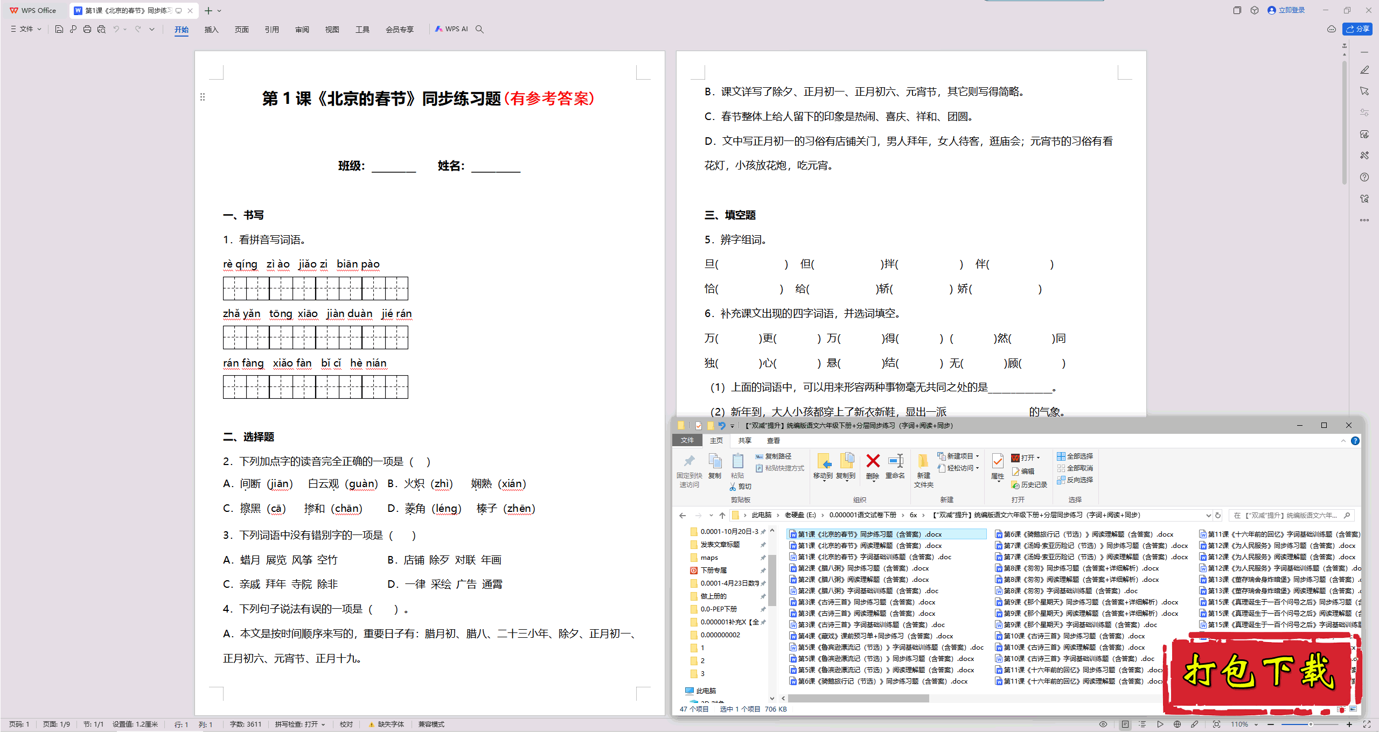
Task: Select 此电脑 in Explorer navigation tree
Action: tap(700, 691)
